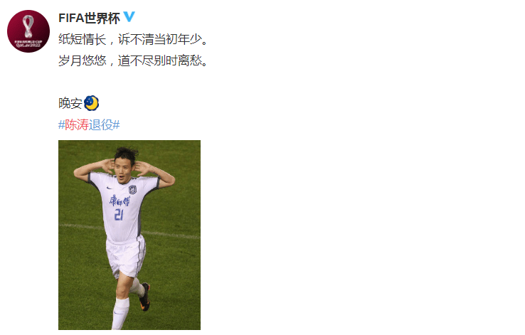Open the footballer photo thumbnail

point(129,235)
